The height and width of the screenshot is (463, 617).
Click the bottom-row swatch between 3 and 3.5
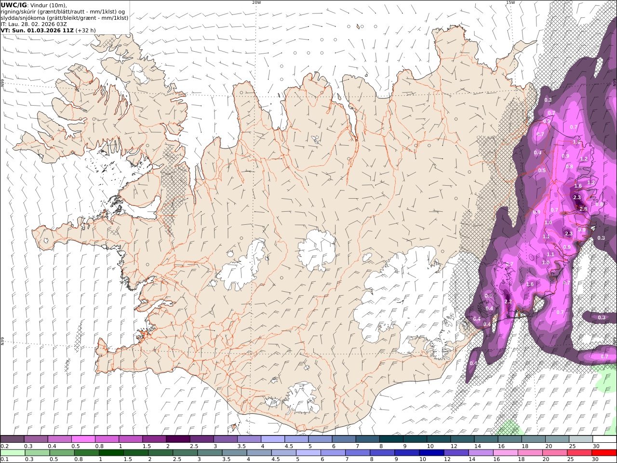click(210, 452)
